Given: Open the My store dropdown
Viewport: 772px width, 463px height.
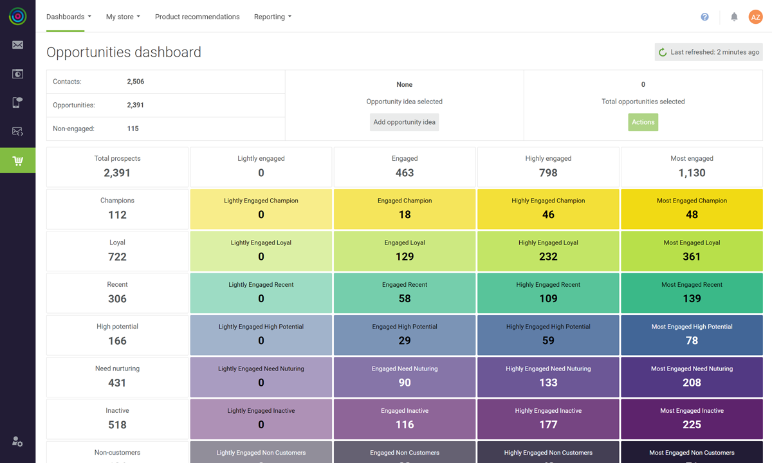Looking at the screenshot, I should 123,16.
